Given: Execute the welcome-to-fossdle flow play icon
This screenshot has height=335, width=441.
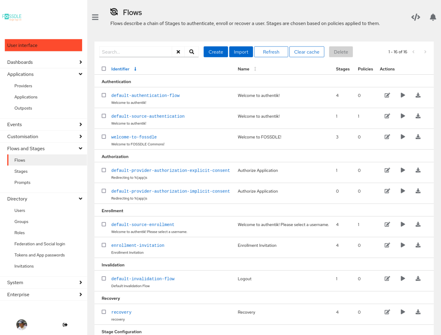Looking at the screenshot, I should 403,137.
